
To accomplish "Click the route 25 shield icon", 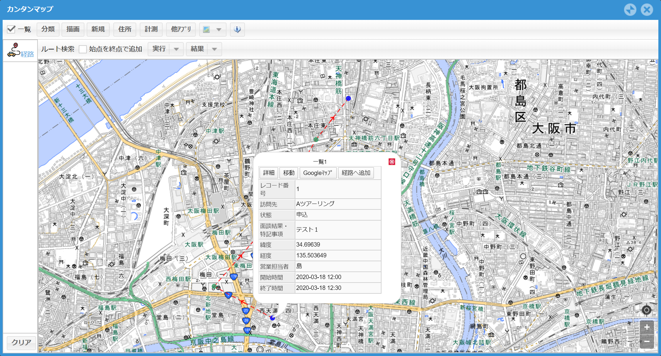I will click(x=246, y=311).
